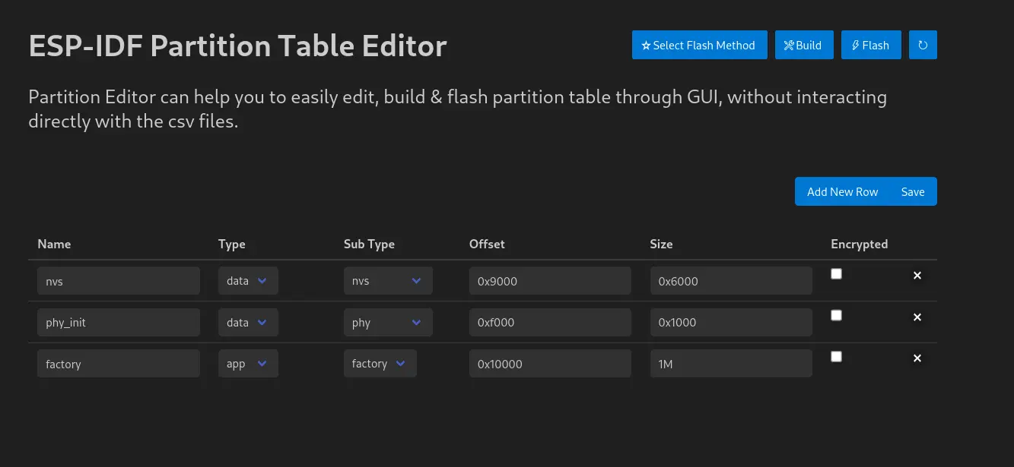
Task: Delete the phy_init partition row
Action: tap(917, 317)
